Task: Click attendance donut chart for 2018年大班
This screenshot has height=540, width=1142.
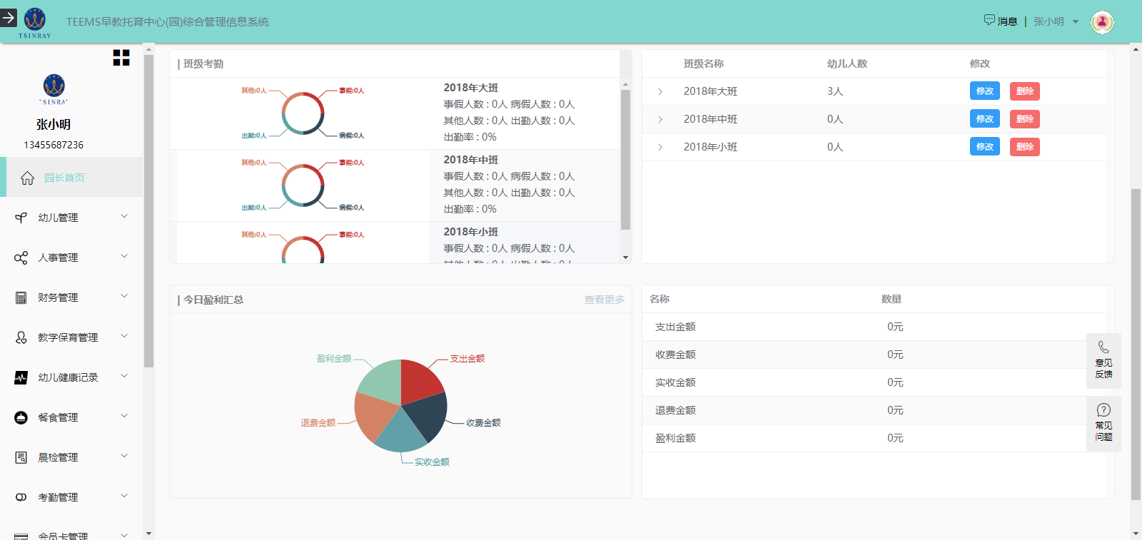Action: (x=303, y=113)
